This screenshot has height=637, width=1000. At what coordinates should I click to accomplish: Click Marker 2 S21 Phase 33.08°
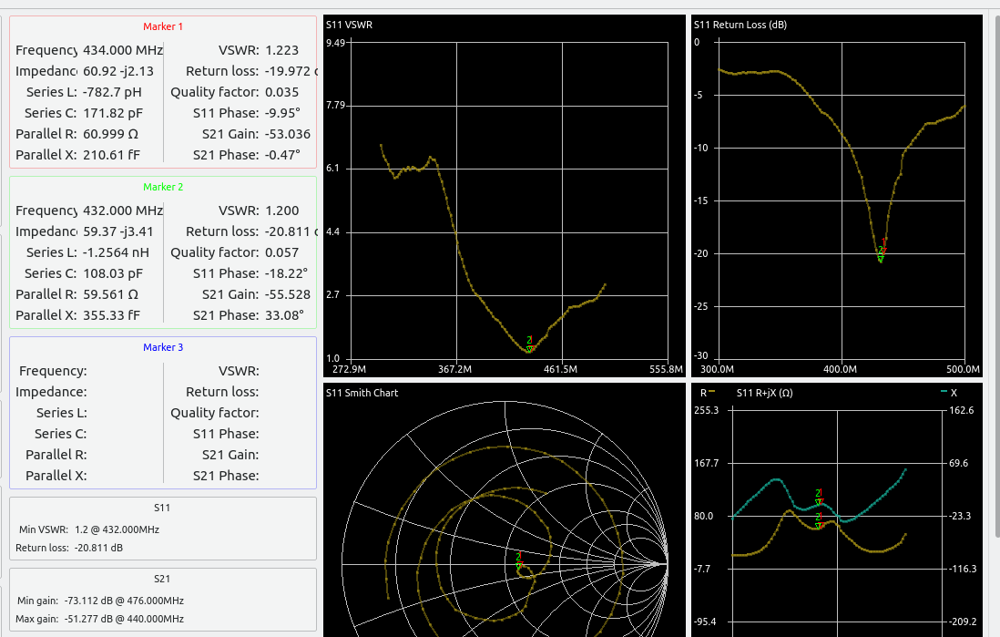coord(284,315)
